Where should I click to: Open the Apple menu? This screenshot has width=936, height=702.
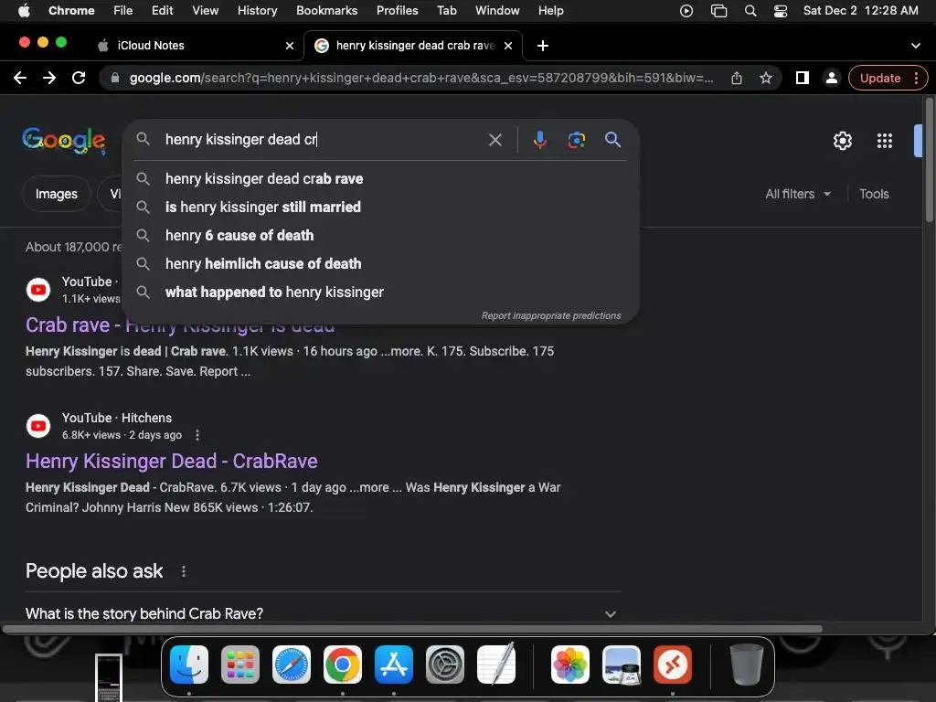[x=24, y=10]
